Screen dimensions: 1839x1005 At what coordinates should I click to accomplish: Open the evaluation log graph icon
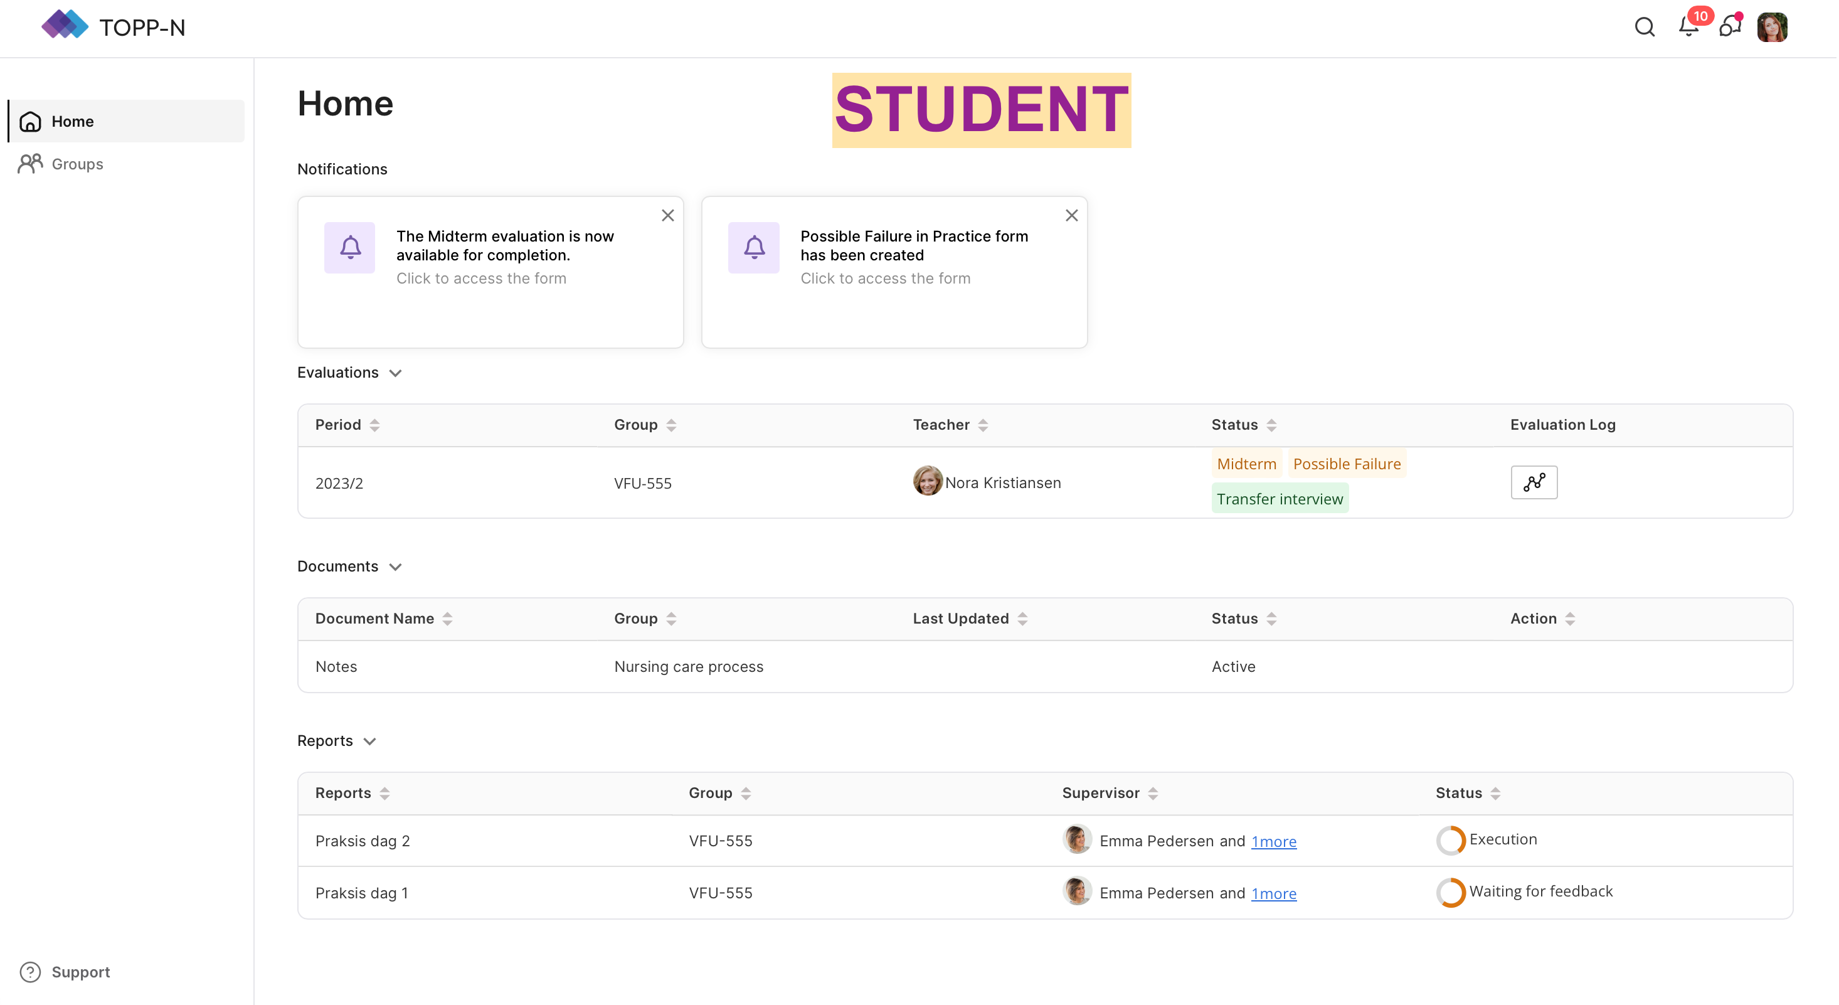point(1534,482)
